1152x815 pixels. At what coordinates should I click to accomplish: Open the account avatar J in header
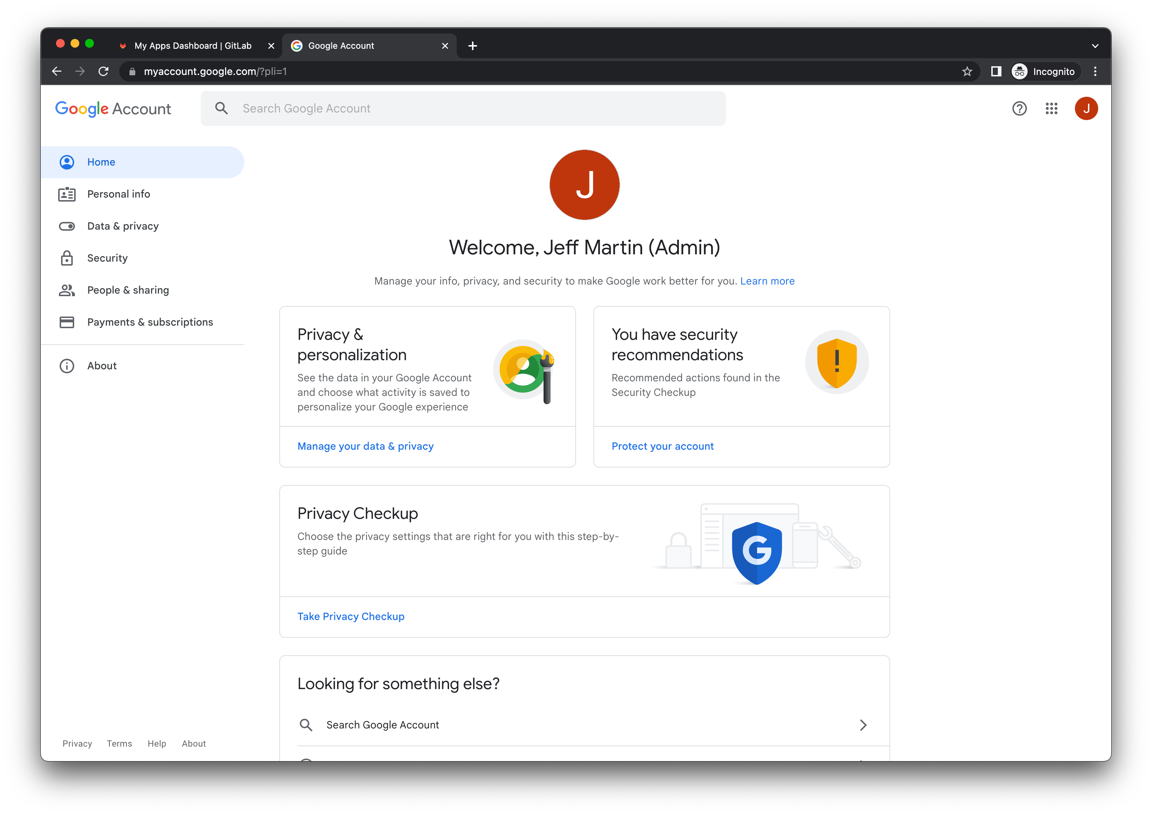click(x=1086, y=108)
